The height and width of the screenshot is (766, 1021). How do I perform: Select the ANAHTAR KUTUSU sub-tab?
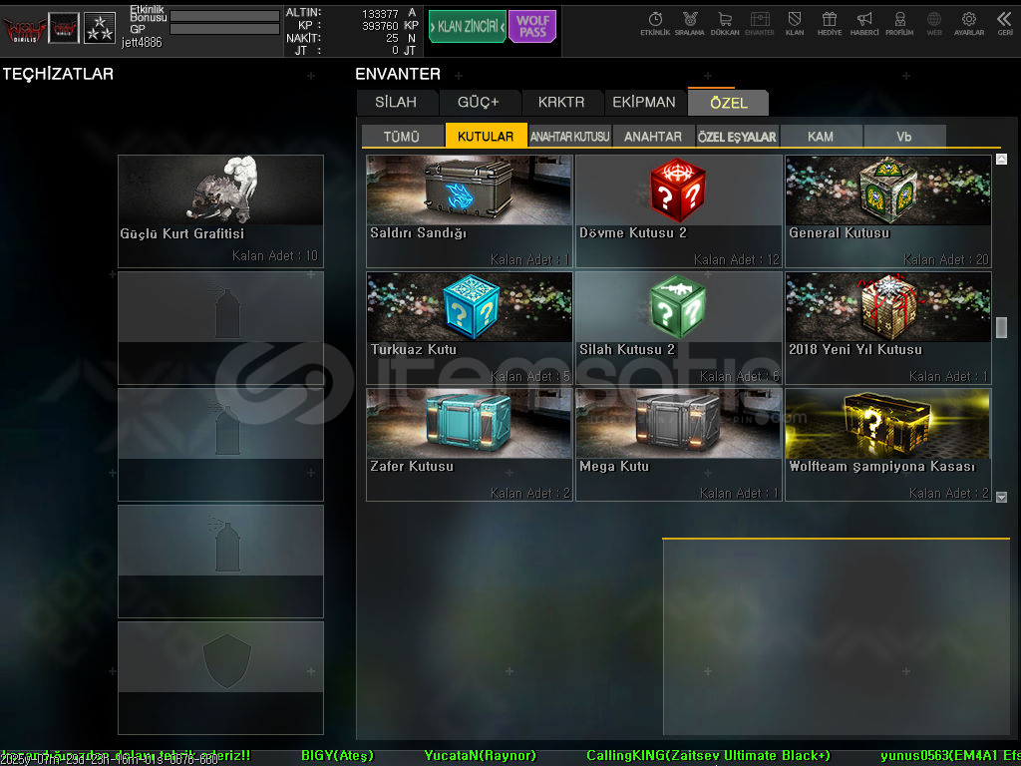pyautogui.click(x=569, y=136)
